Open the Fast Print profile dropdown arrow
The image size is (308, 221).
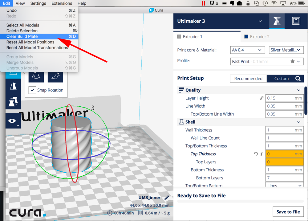(x=298, y=61)
